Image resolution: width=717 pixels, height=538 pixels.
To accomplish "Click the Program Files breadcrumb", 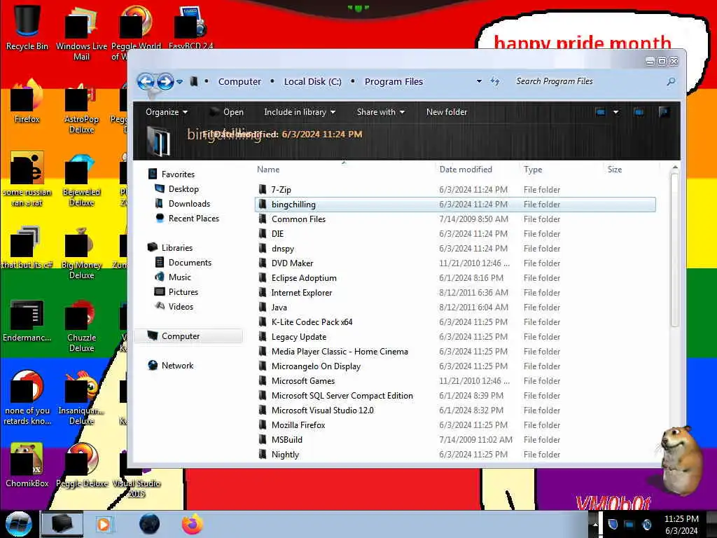I will coord(394,81).
